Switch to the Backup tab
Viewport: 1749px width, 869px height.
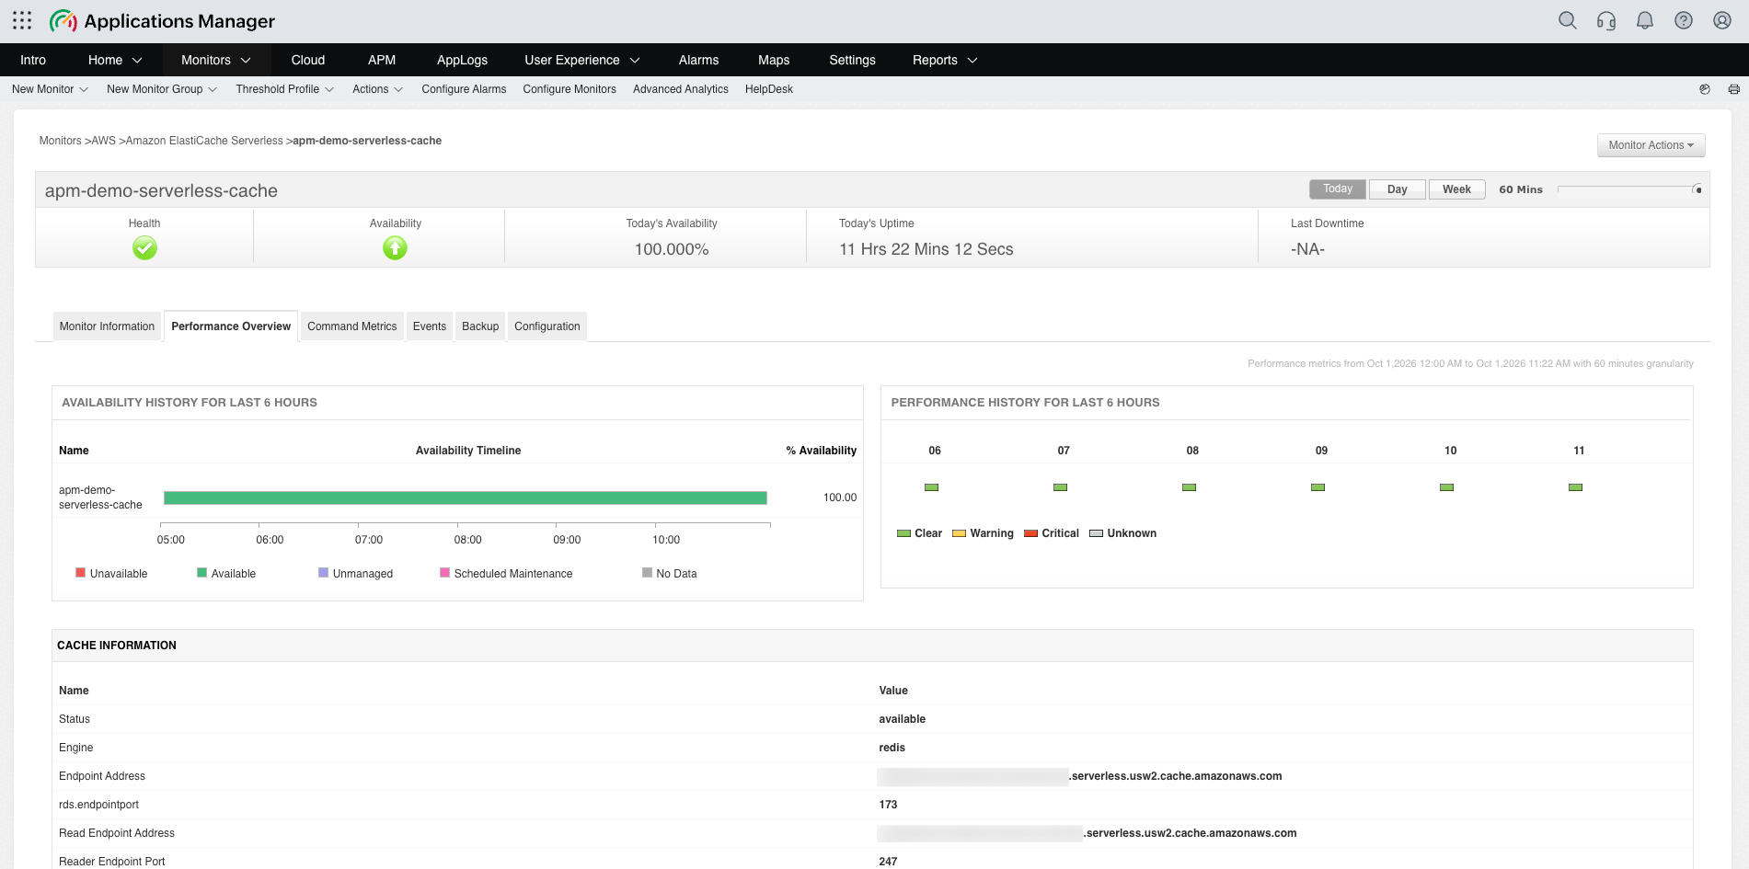[480, 326]
